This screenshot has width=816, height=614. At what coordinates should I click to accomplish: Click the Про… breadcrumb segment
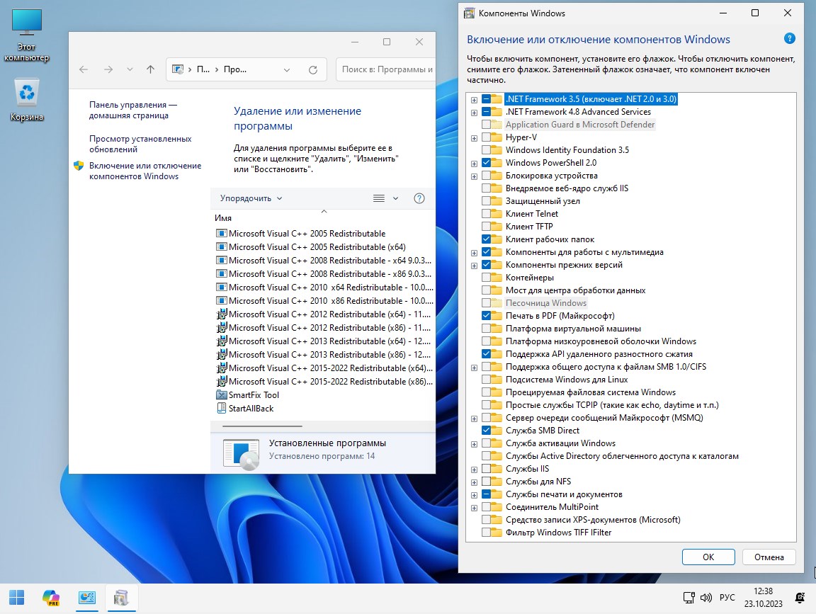coord(234,69)
